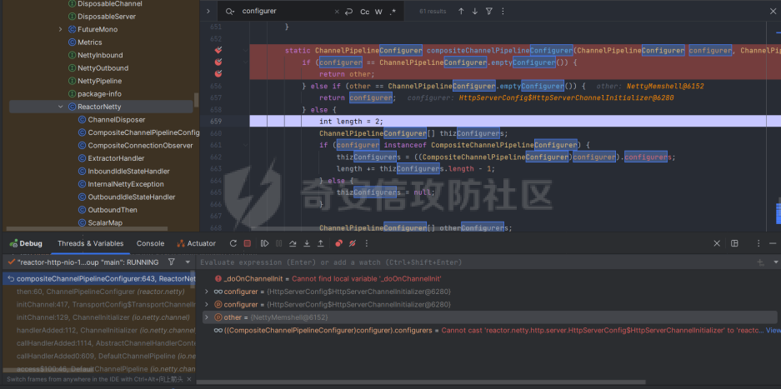Select the initChannel:417 stack frame
The height and width of the screenshot is (389, 781).
100,304
